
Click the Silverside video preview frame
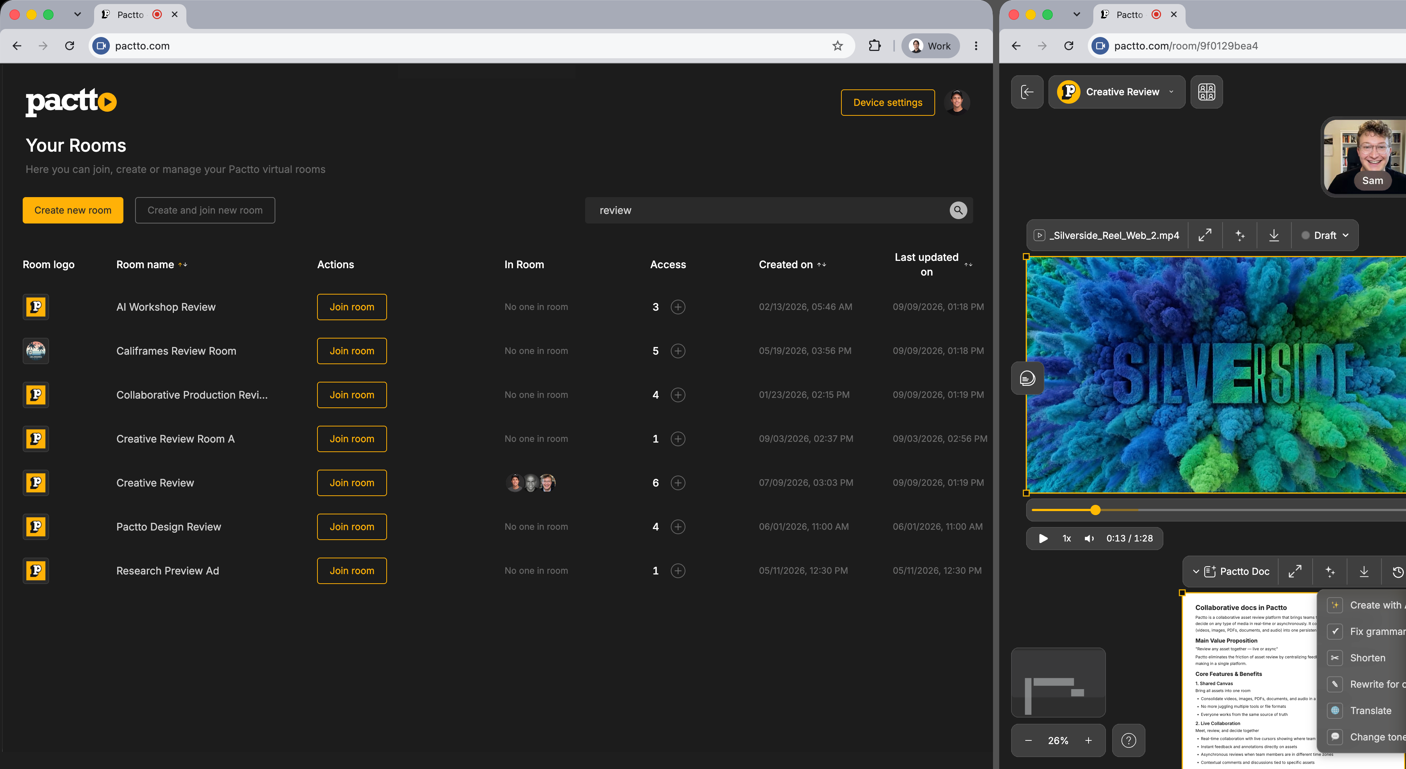coord(1216,375)
